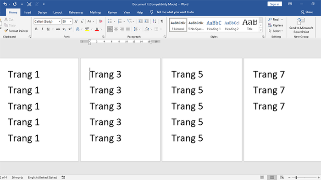Select the Bullets list icon
Image resolution: width=321 pixels, height=180 pixels.
(x=110, y=21)
